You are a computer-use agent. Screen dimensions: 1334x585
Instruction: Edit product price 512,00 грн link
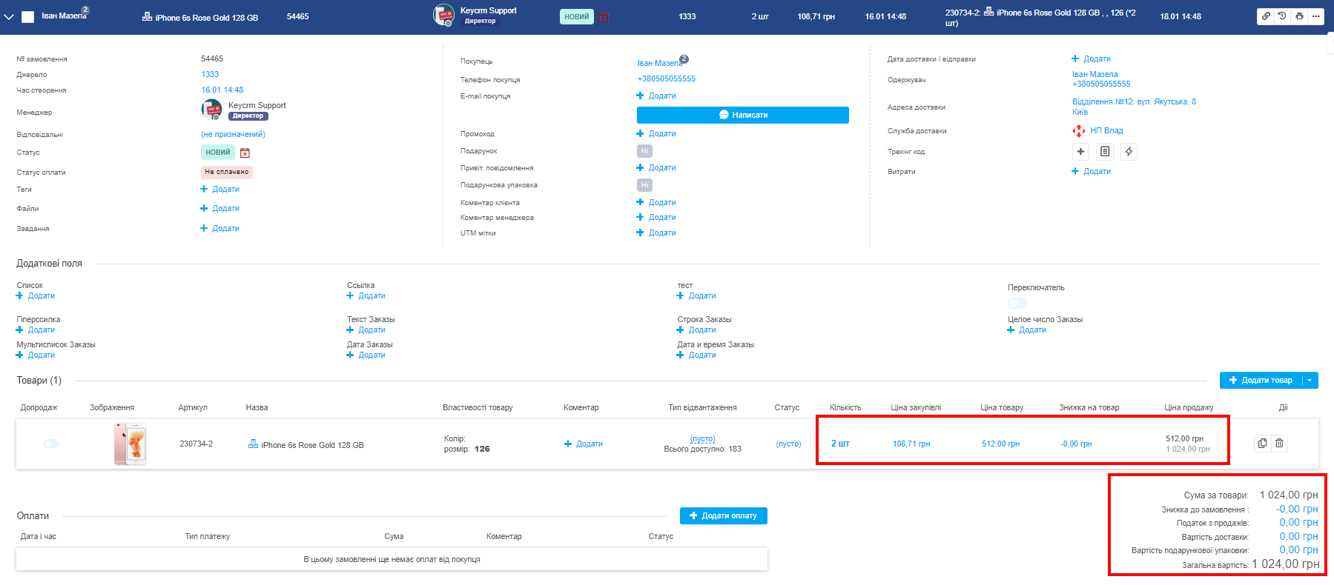click(x=1000, y=444)
